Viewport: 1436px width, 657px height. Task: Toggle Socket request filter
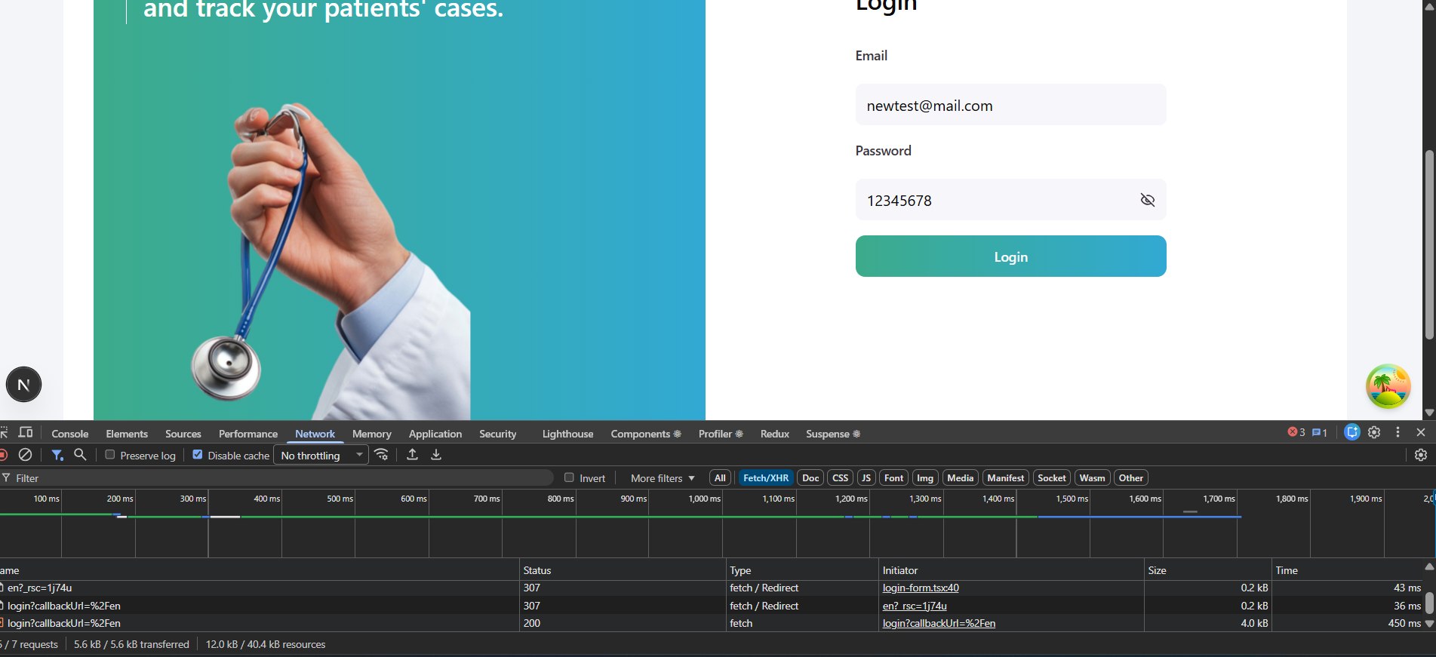click(1051, 478)
